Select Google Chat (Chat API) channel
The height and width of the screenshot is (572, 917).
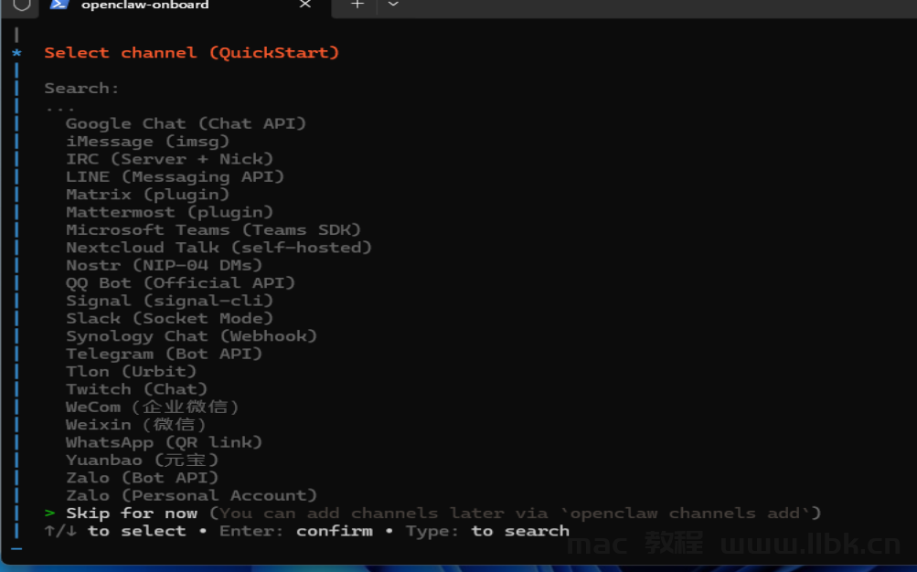point(186,124)
